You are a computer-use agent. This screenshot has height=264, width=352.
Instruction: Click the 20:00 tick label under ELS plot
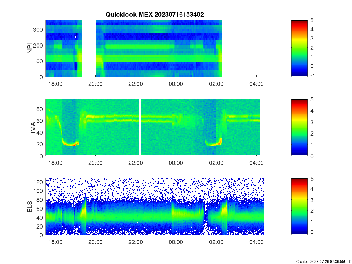(95, 242)
